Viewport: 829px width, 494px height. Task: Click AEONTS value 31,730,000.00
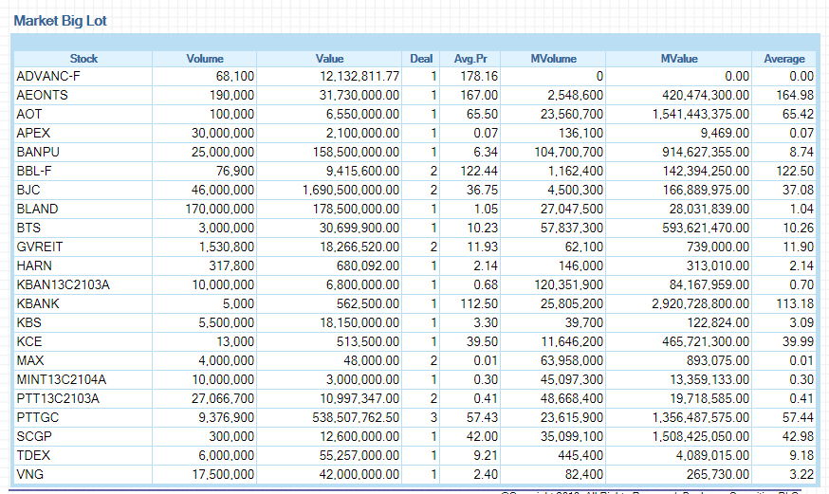pyautogui.click(x=359, y=95)
